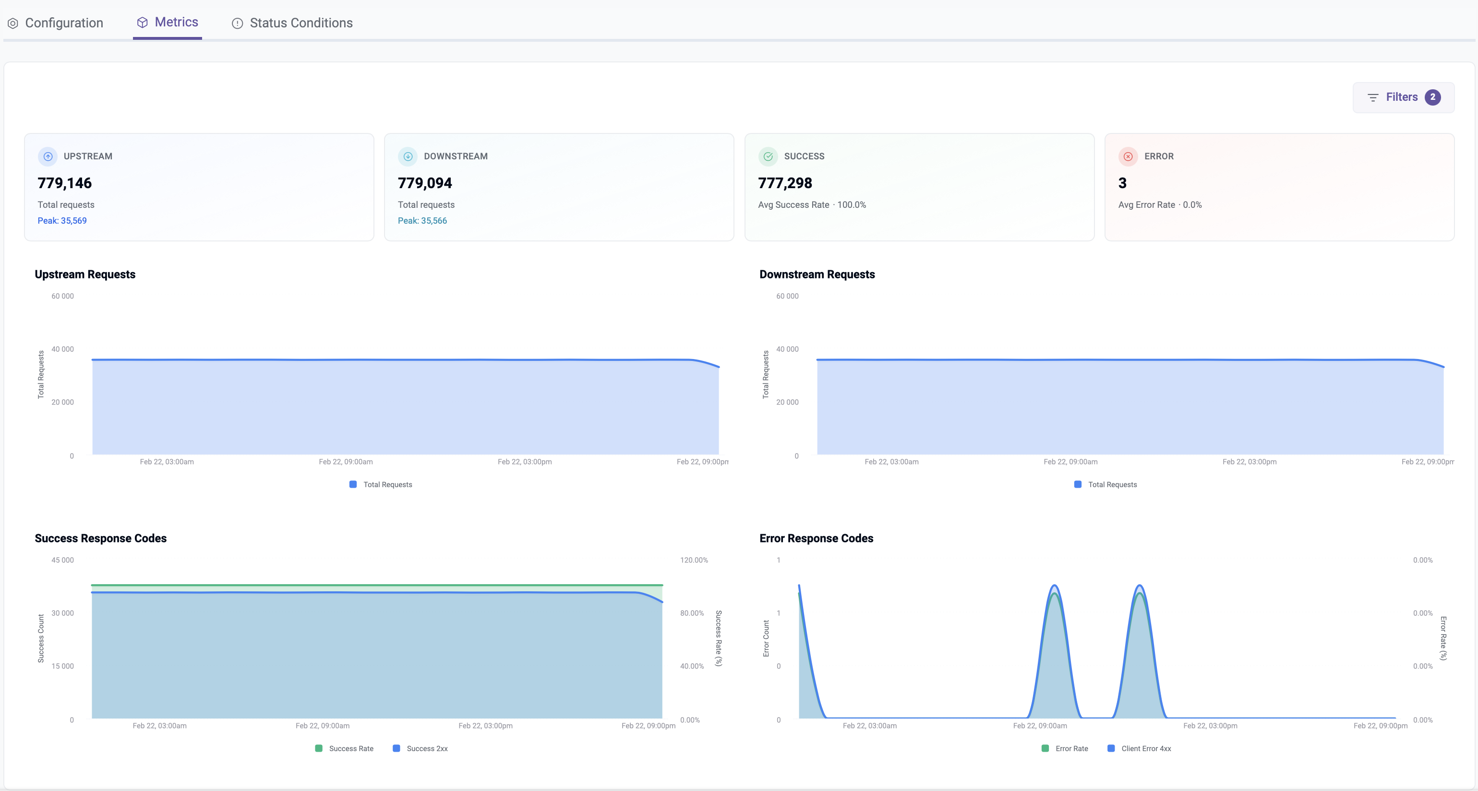Click the Error cross icon
This screenshot has width=1478, height=791.
click(x=1128, y=156)
